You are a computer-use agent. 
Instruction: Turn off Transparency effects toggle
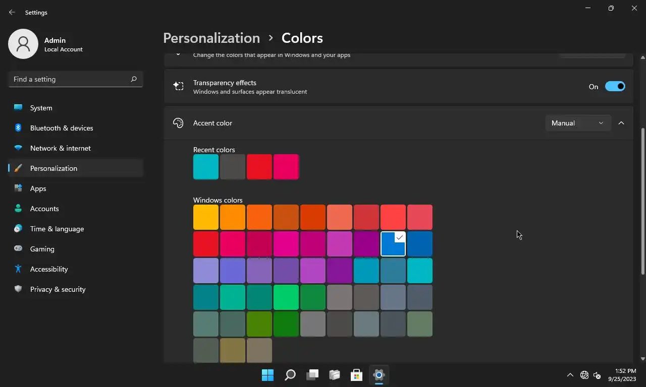pos(615,87)
